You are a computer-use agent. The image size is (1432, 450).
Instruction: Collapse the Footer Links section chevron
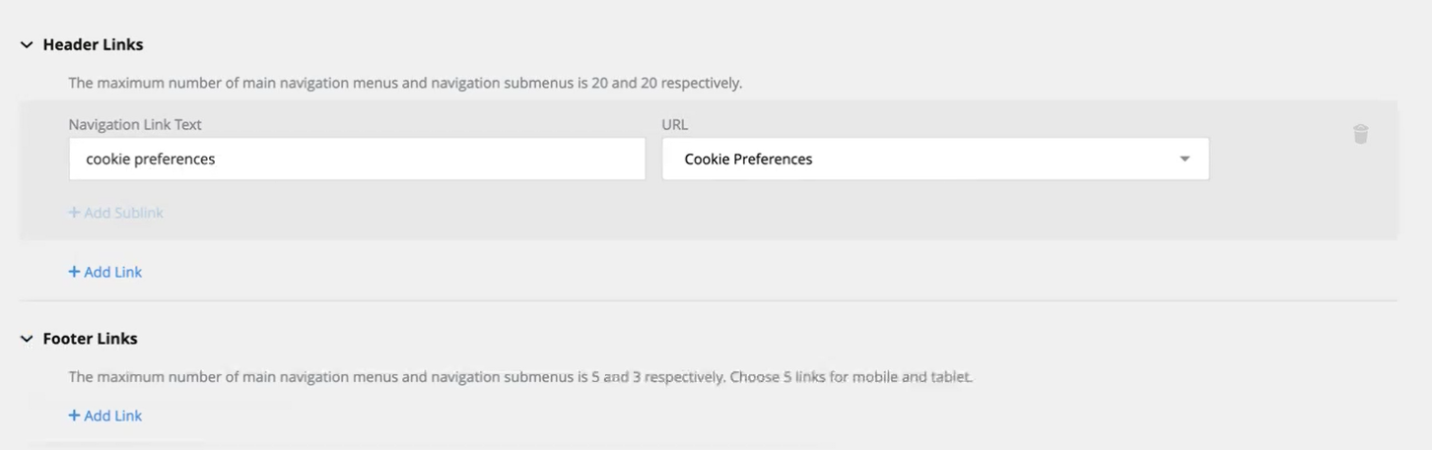pos(27,339)
